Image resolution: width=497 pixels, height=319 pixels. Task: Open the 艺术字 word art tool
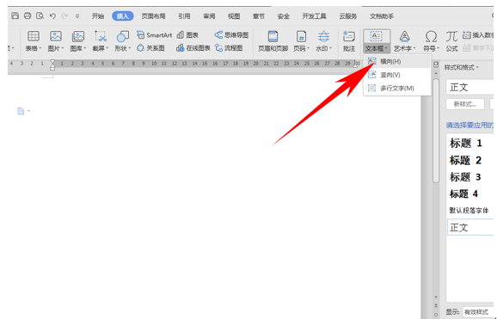pyautogui.click(x=404, y=37)
